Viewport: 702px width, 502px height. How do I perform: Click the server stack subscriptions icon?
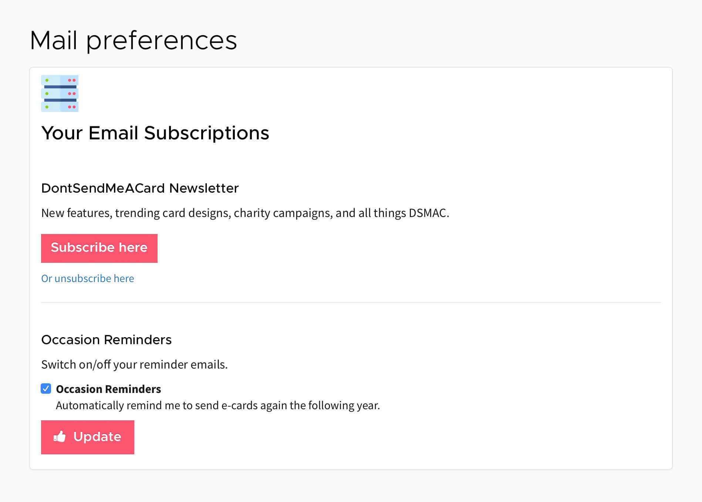60,94
